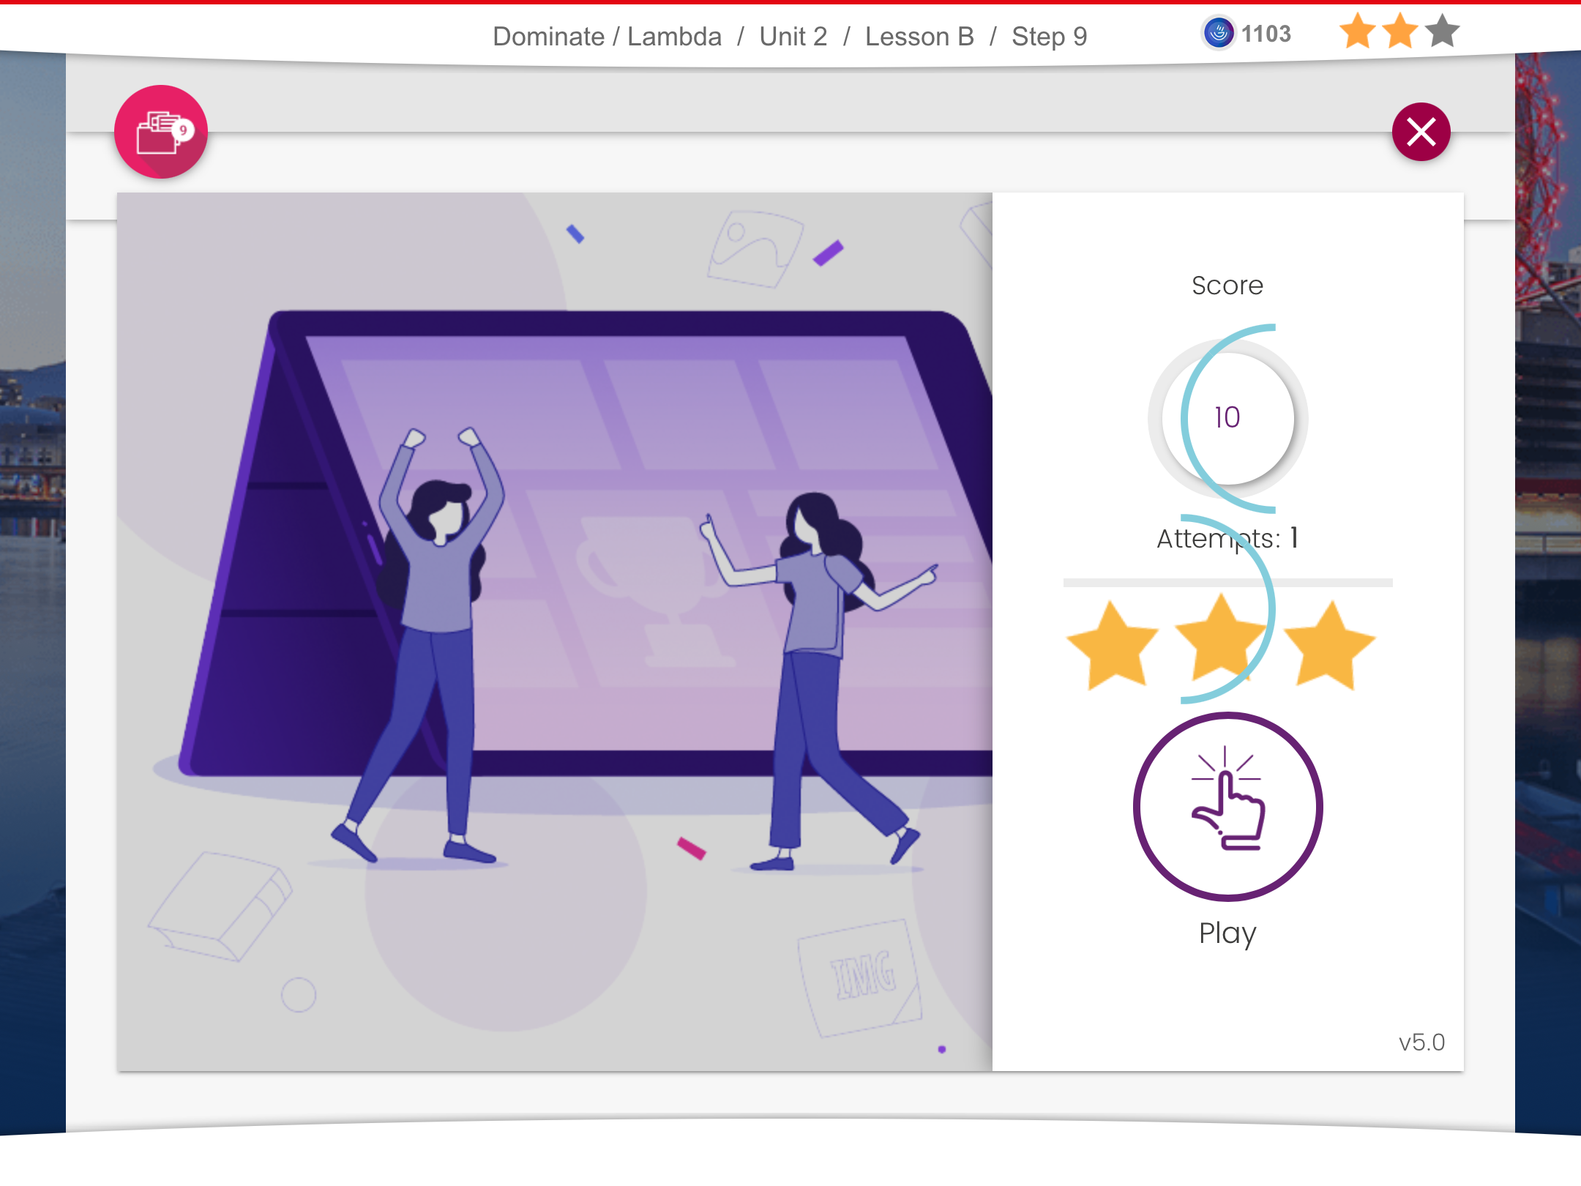Select the Step 9 breadcrumb
This screenshot has height=1186, width=1581.
pos(1049,37)
